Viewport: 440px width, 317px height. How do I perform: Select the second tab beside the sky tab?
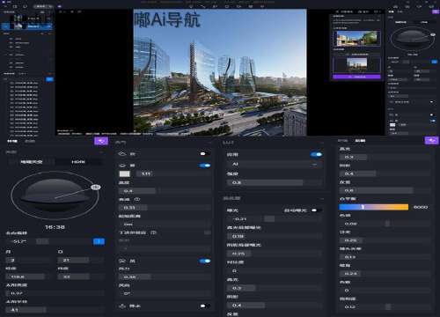coord(30,141)
